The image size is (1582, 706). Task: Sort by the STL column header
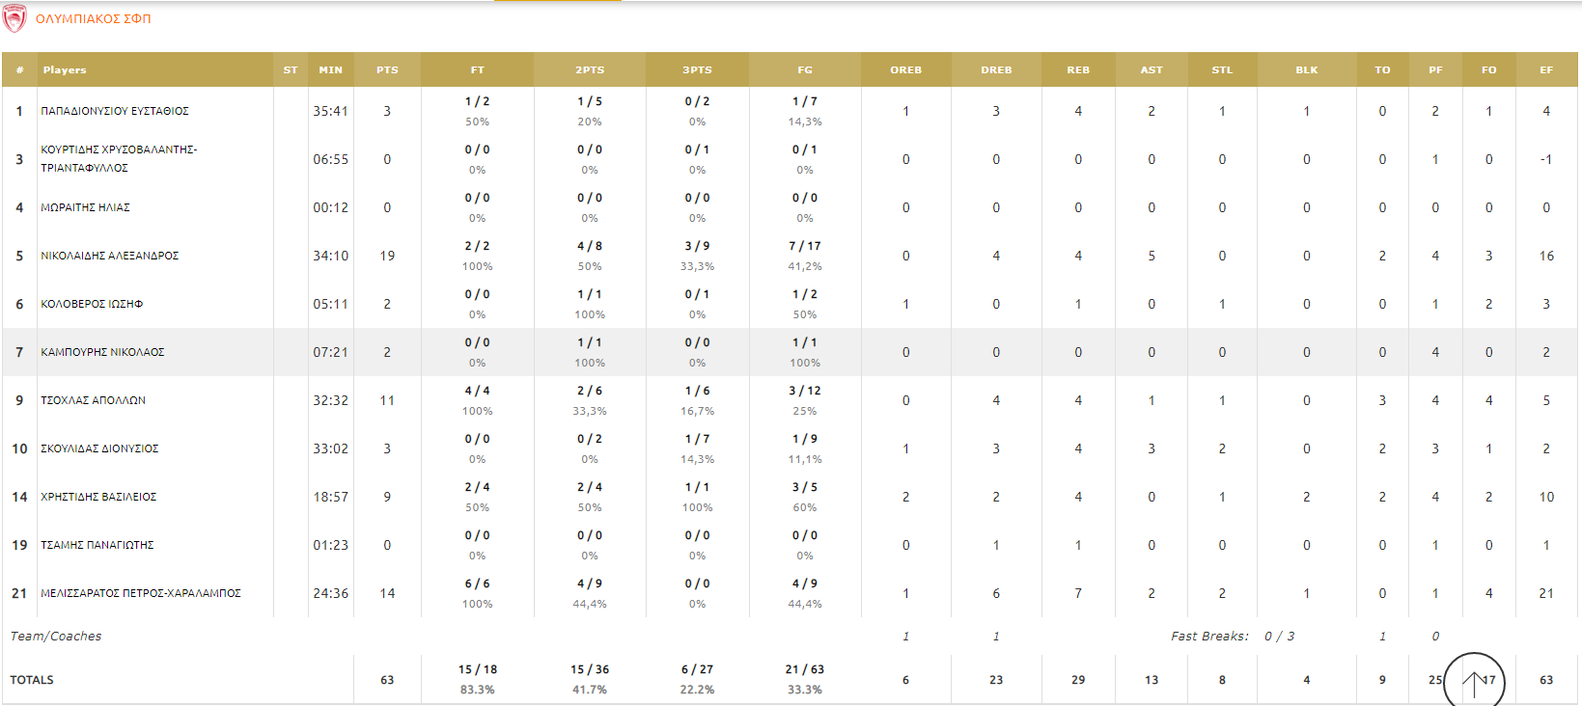(x=1222, y=70)
